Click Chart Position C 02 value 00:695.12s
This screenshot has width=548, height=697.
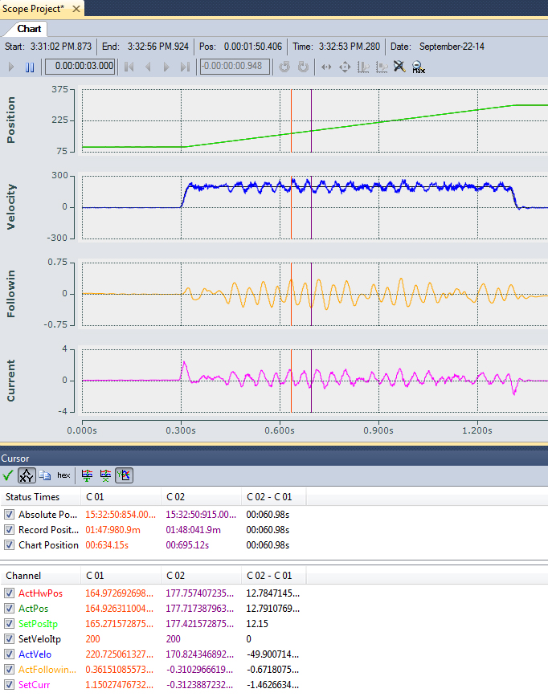click(187, 545)
